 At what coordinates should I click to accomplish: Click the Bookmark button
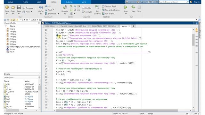point(51,13)
